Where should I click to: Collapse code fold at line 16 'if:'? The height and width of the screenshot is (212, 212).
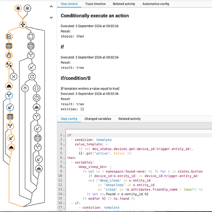coord(64,203)
